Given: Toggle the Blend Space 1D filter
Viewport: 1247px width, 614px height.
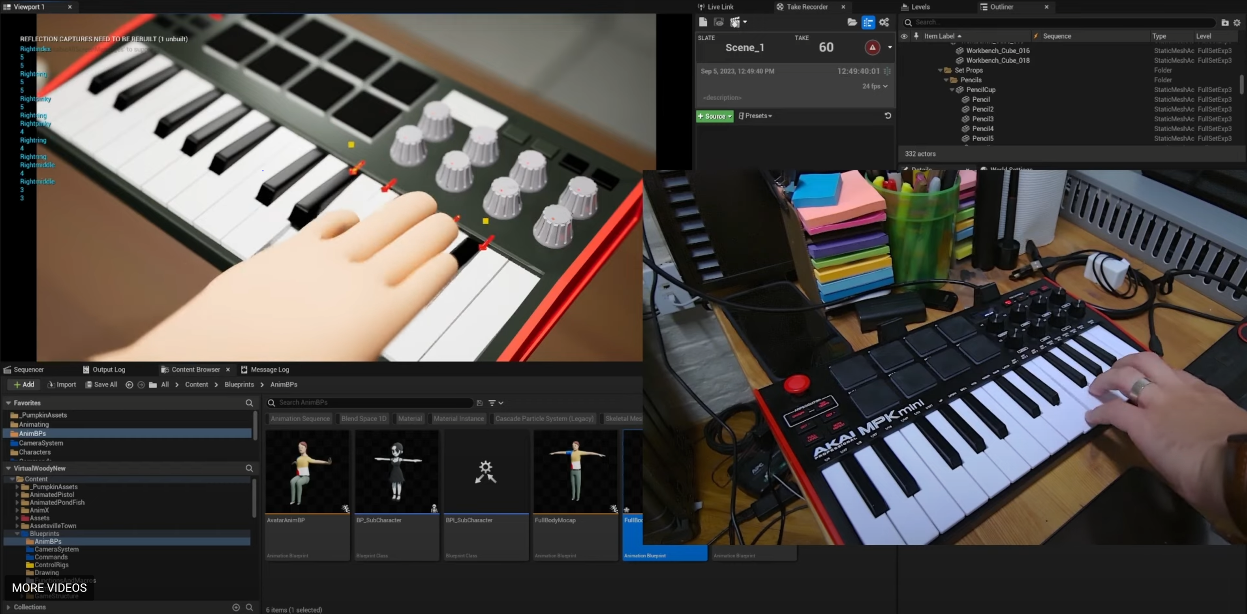Looking at the screenshot, I should [x=364, y=419].
